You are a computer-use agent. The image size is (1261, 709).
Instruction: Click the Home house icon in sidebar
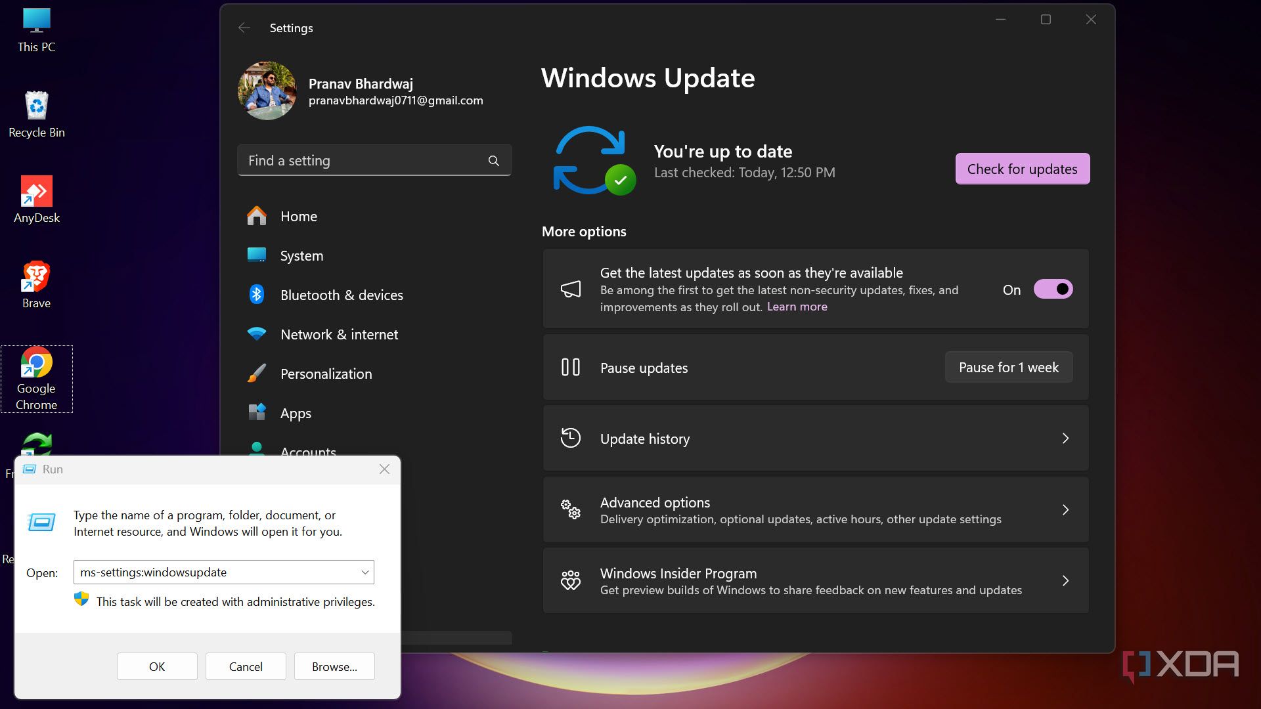point(257,216)
